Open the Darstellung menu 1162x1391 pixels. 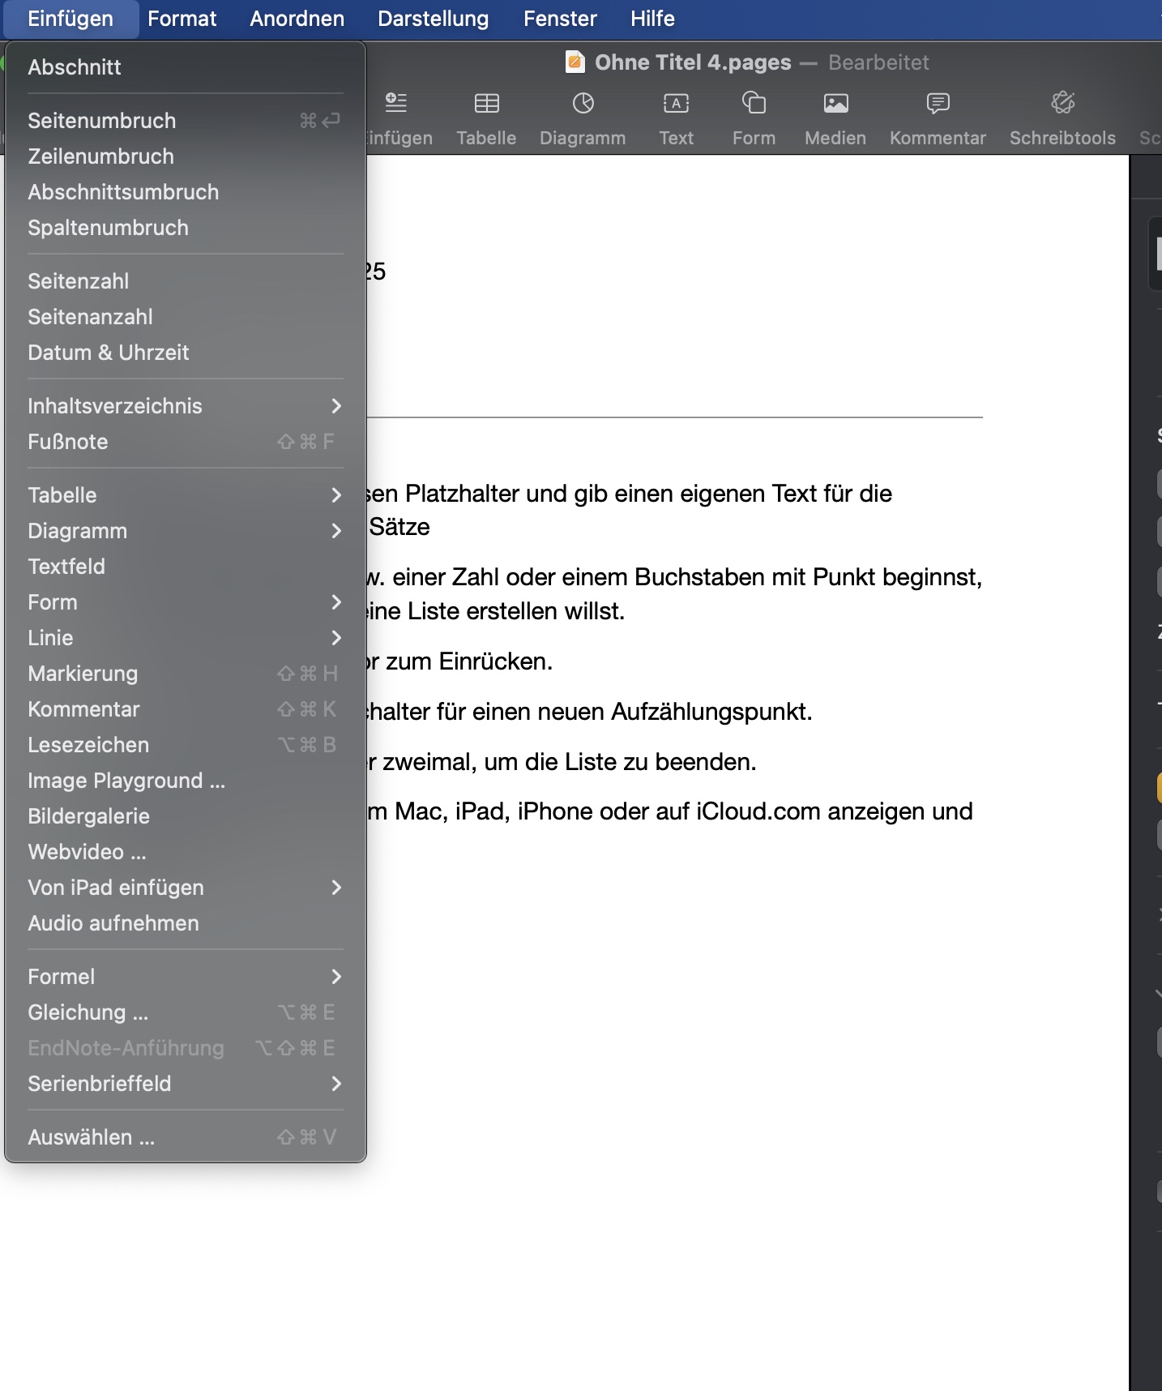pos(434,19)
